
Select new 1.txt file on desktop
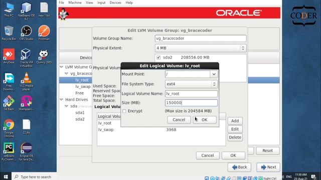tap(44, 9)
